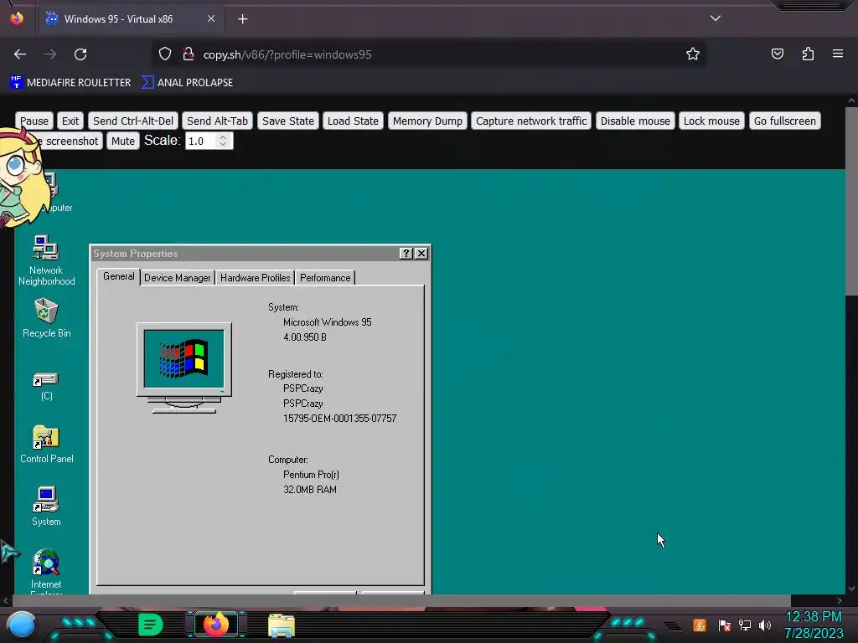Viewport: 858px width, 643px height.
Task: Click the Memory Dump button
Action: (427, 121)
